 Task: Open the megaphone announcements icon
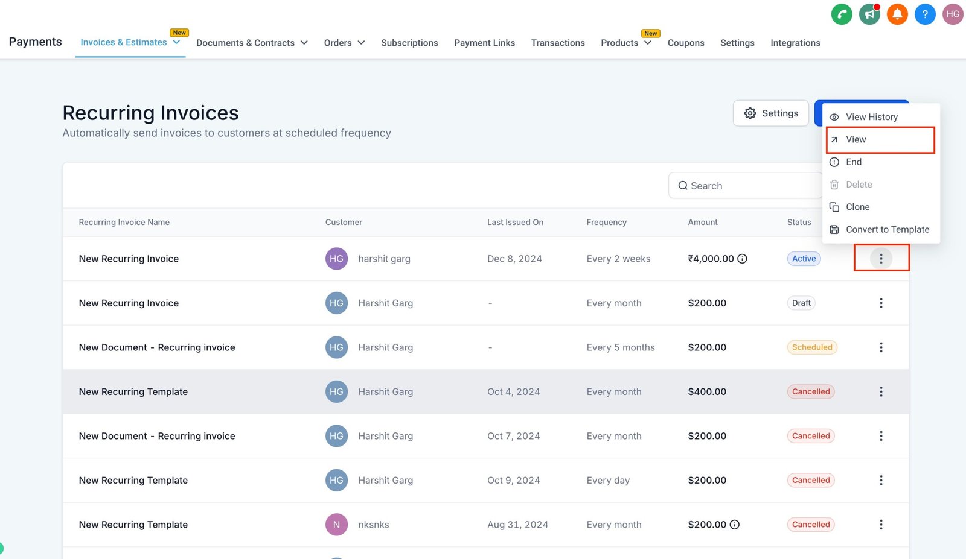(x=869, y=14)
